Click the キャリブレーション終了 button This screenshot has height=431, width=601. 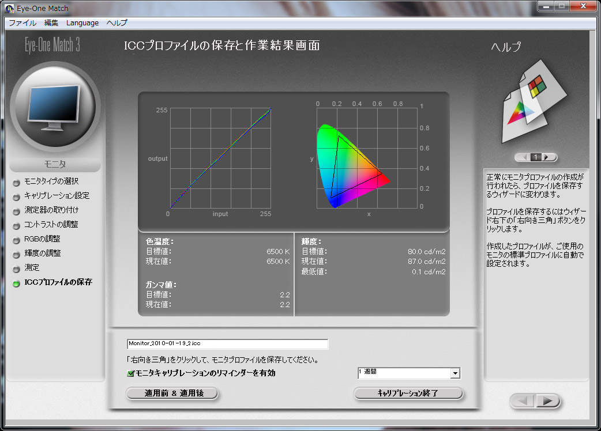408,394
